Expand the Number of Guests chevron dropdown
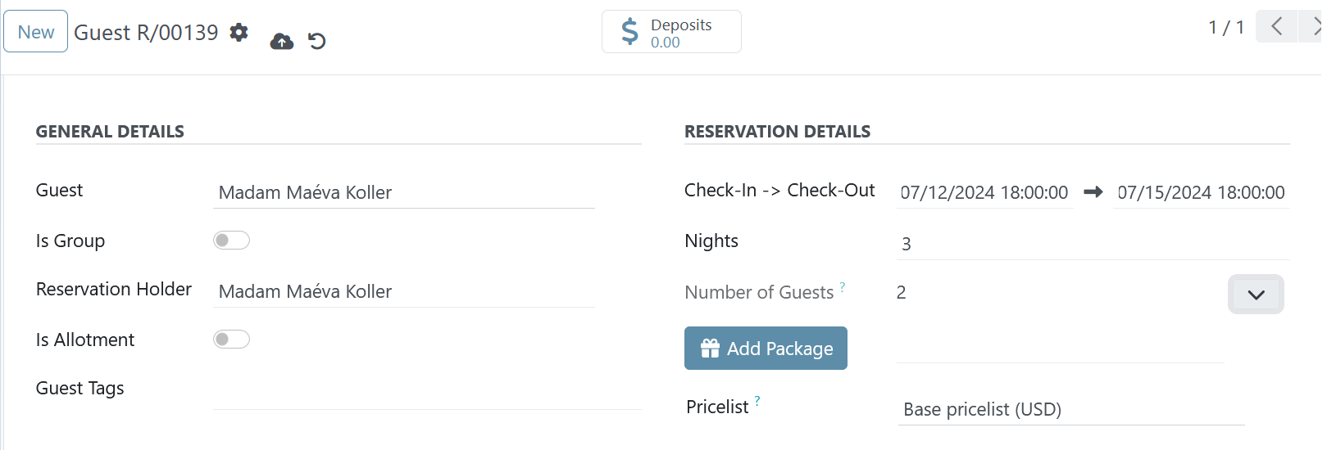 [x=1256, y=295]
